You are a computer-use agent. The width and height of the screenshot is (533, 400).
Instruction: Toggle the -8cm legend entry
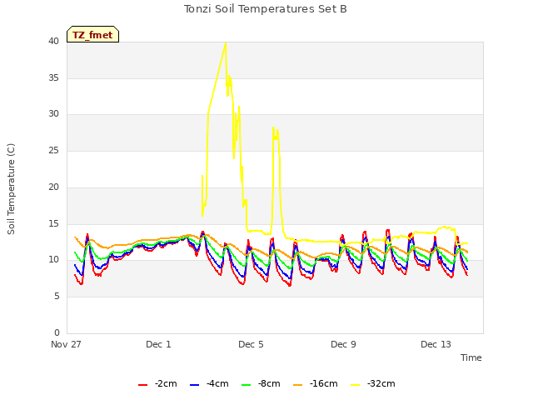click(x=261, y=384)
